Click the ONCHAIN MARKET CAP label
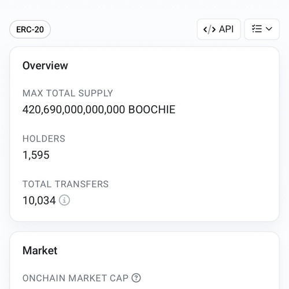Screen dimensions: 289x289 75,278
